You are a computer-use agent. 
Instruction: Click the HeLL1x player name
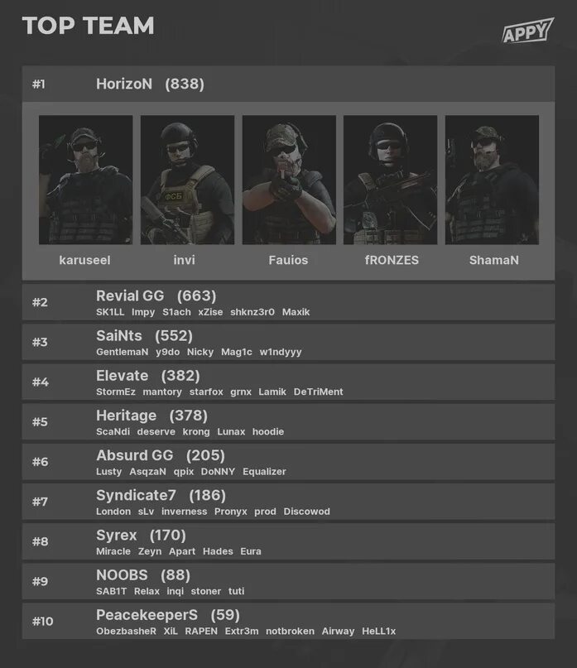(x=379, y=632)
